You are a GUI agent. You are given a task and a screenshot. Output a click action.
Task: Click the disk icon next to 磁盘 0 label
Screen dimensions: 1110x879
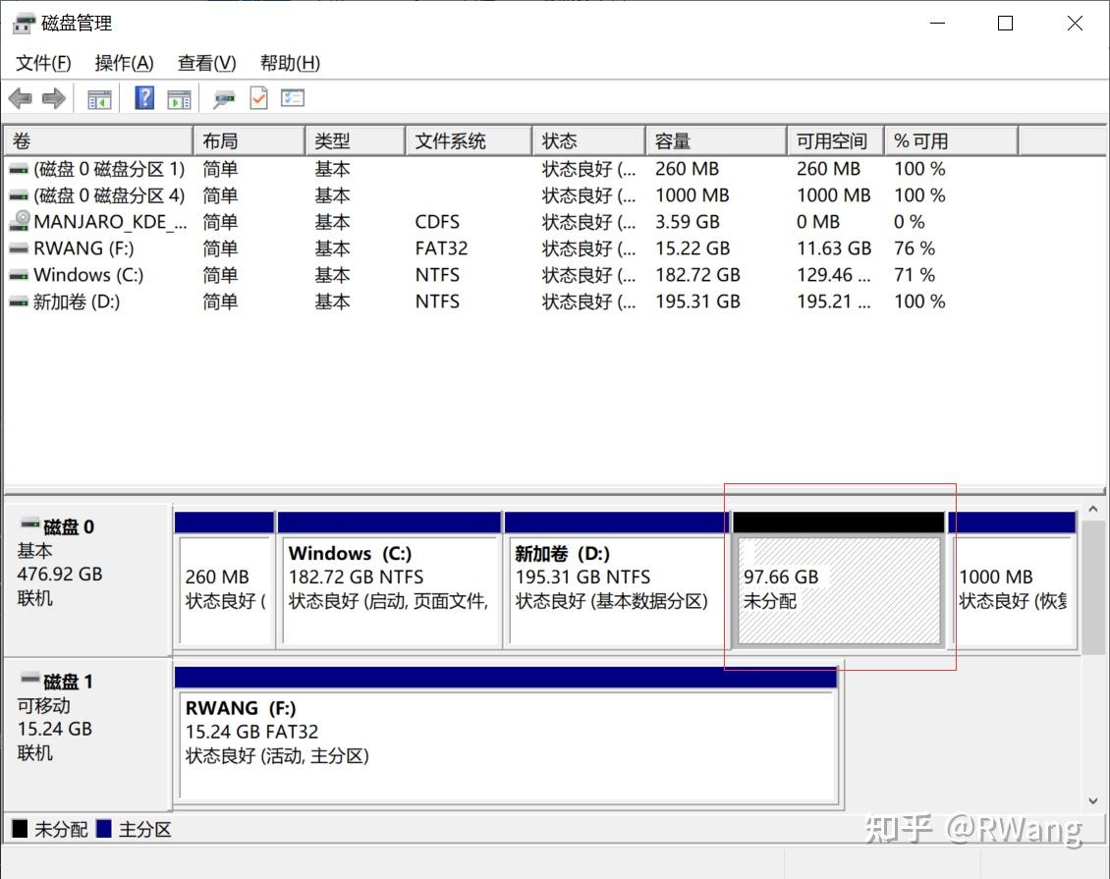[x=27, y=526]
